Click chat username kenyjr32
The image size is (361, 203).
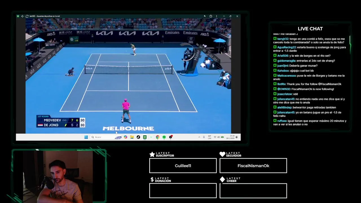coord(283,39)
